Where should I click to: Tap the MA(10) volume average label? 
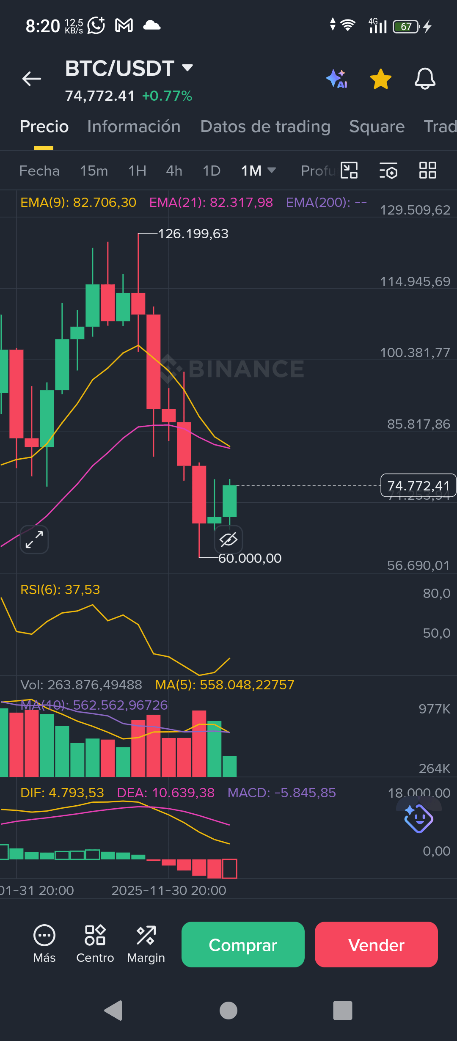click(94, 705)
